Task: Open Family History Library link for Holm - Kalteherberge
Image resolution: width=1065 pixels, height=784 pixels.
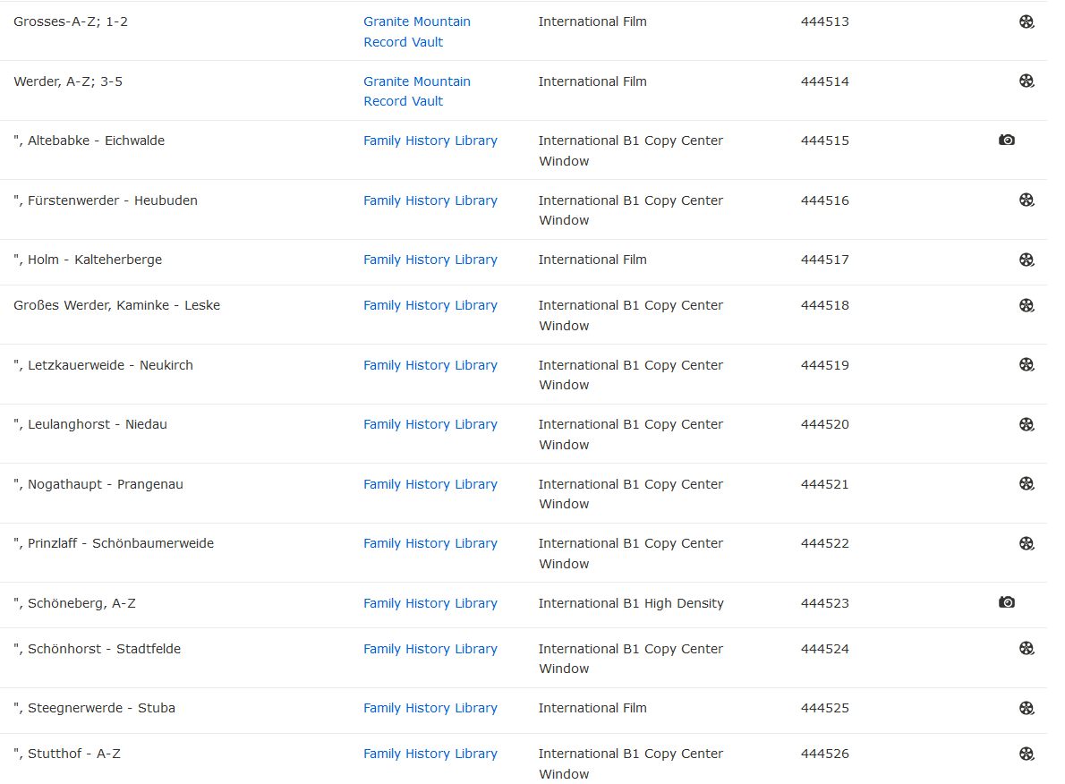Action: (430, 260)
